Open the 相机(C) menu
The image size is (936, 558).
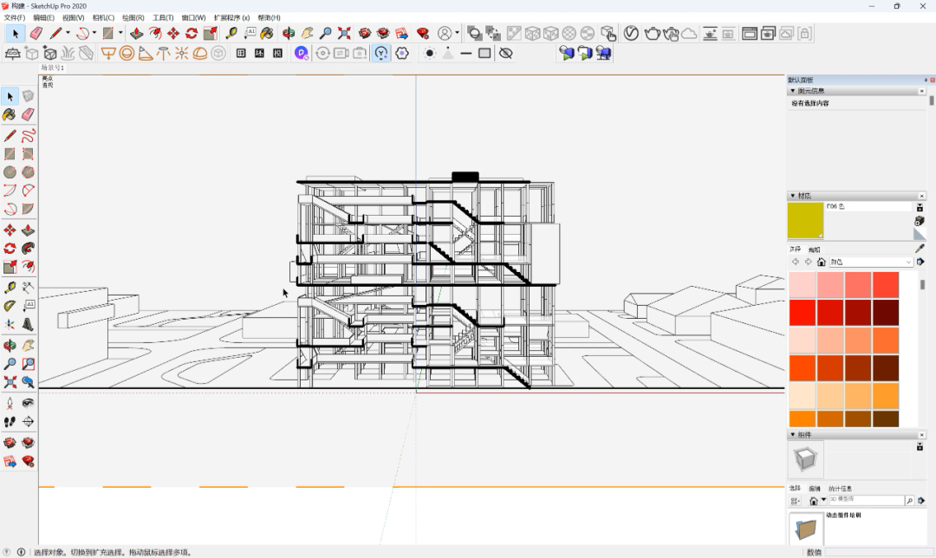[103, 18]
